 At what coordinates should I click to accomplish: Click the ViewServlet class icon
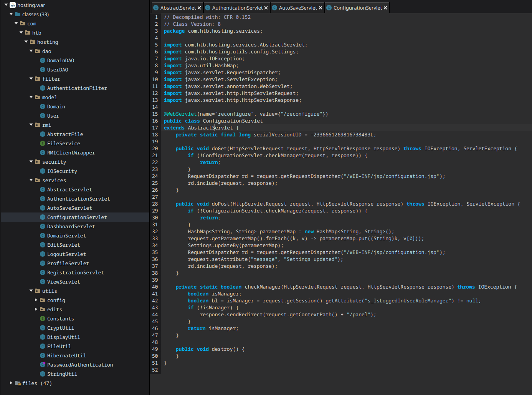pyautogui.click(x=43, y=282)
